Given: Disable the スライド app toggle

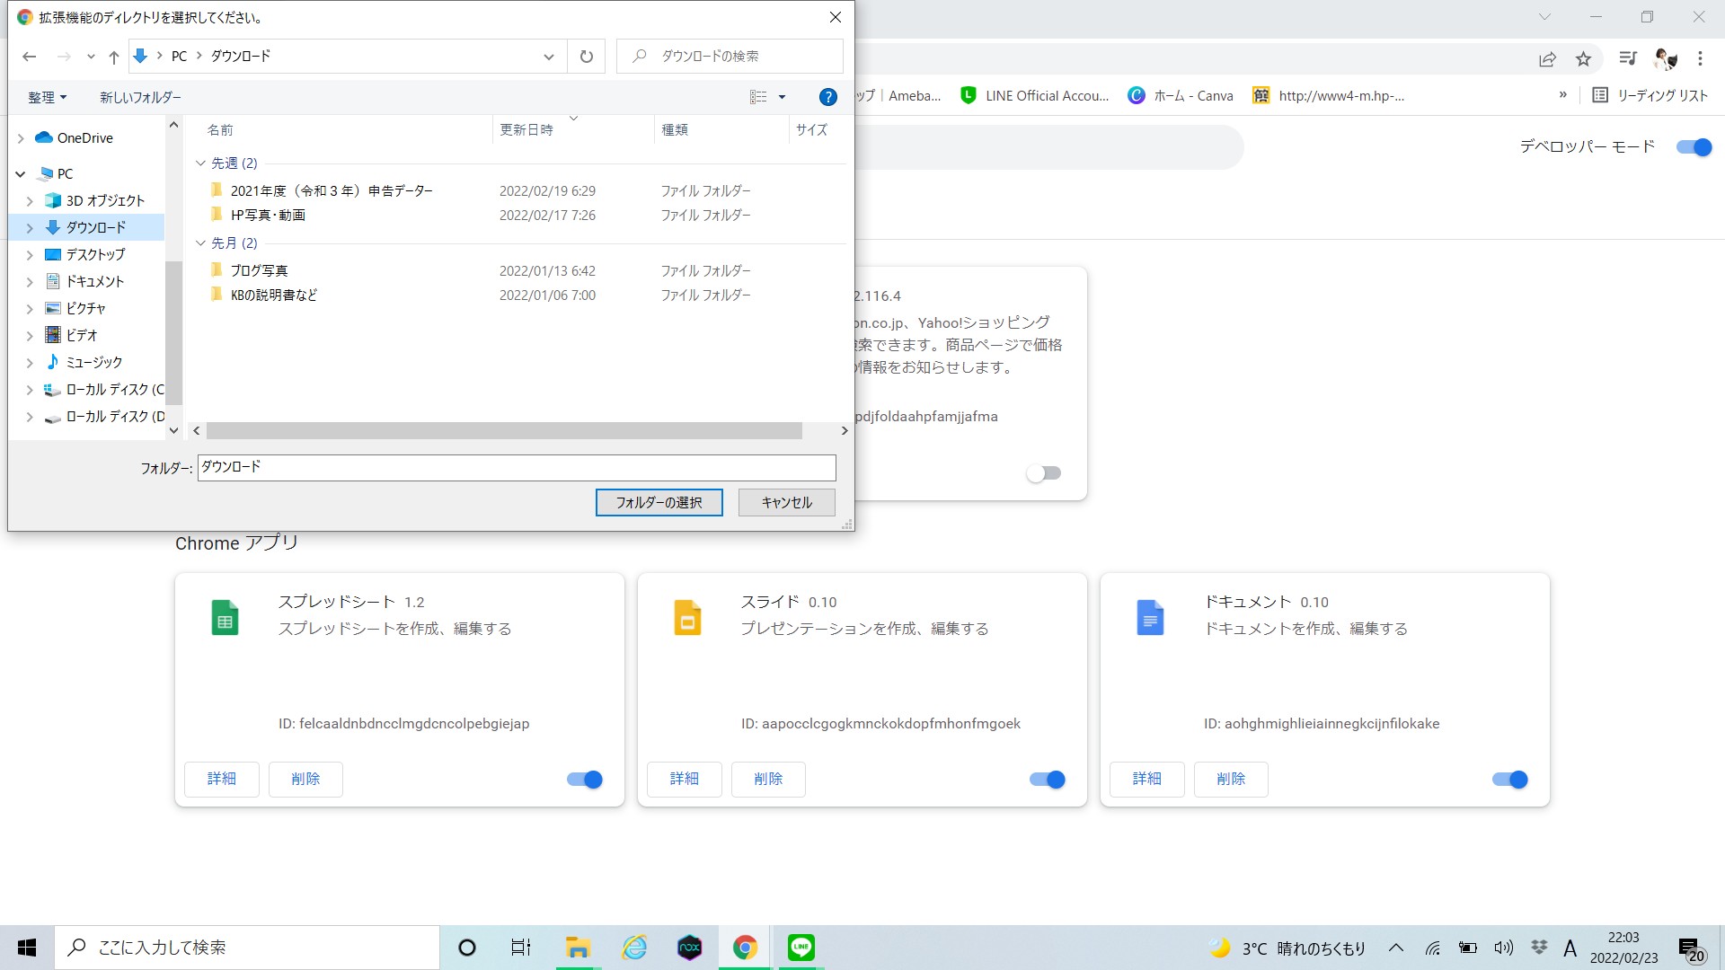Looking at the screenshot, I should click(x=1048, y=780).
